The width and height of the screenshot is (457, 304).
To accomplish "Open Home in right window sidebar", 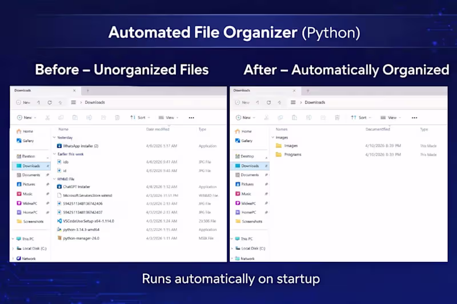I will 243,131.
